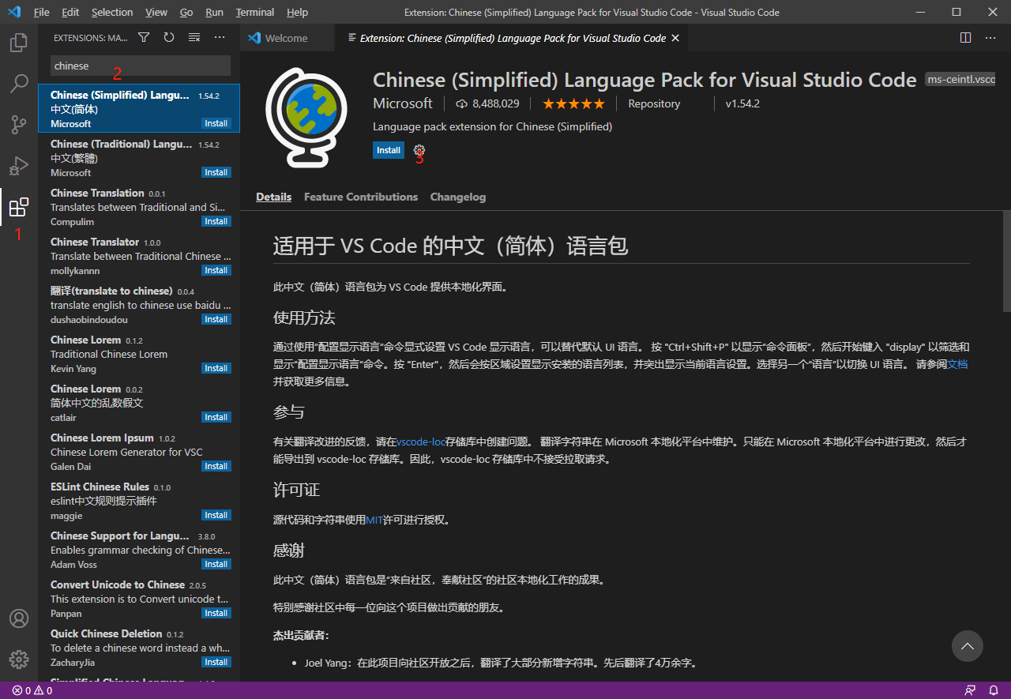Viewport: 1011px width, 699px height.
Task: Open the editor actions ellipsis menu
Action: click(x=990, y=37)
